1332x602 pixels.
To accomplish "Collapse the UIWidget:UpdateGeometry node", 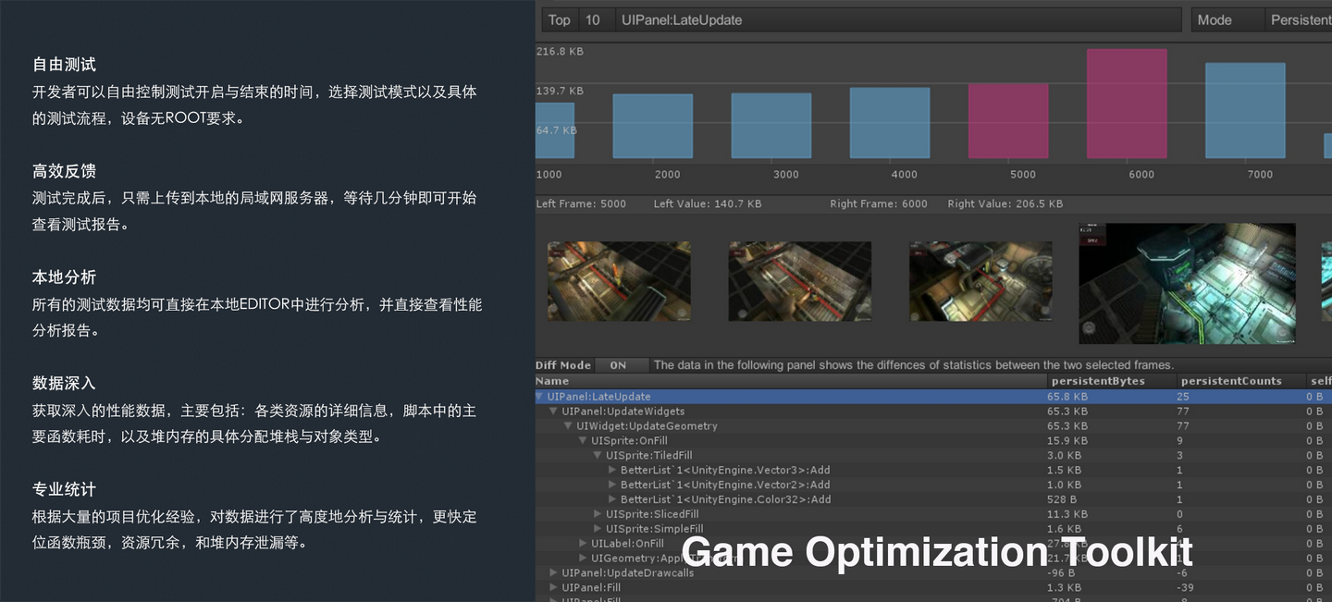I will tap(567, 425).
